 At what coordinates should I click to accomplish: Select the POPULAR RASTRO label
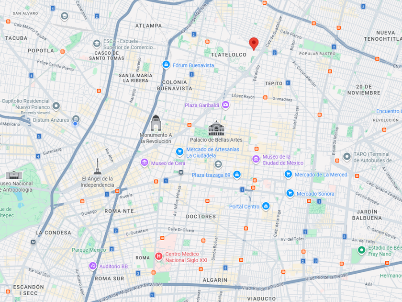[x=317, y=54]
